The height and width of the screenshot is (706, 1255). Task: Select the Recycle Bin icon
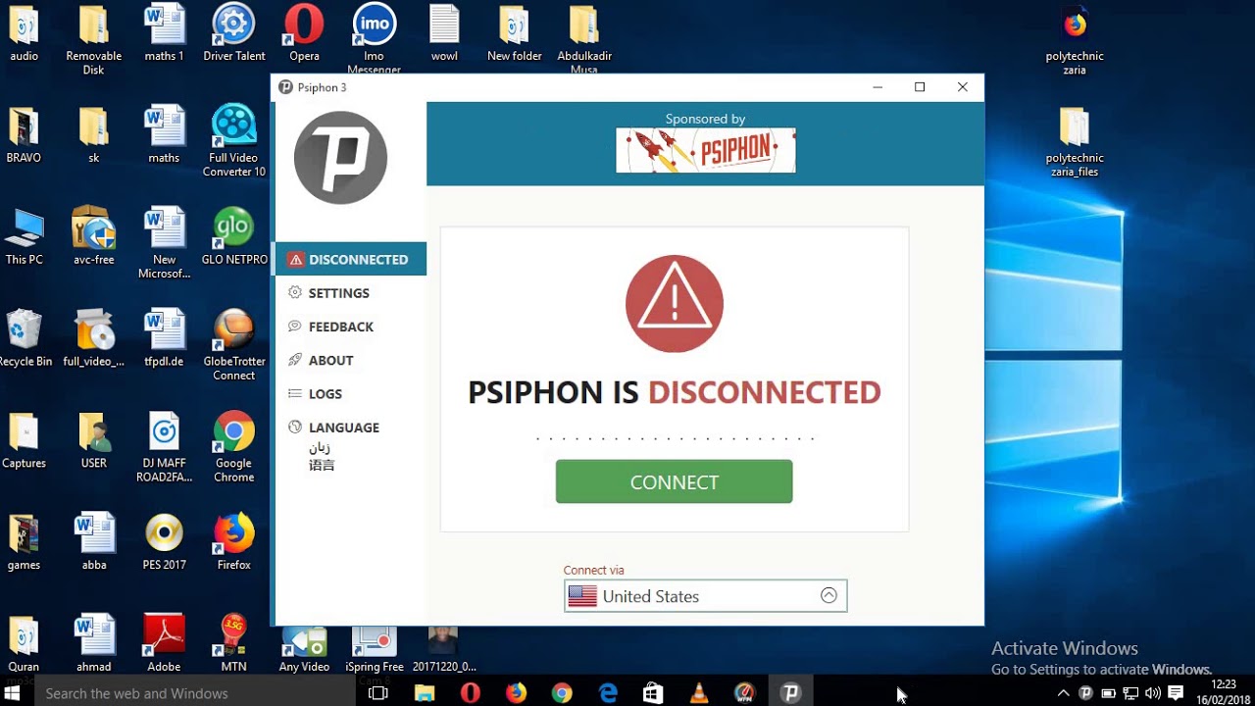[x=25, y=338]
